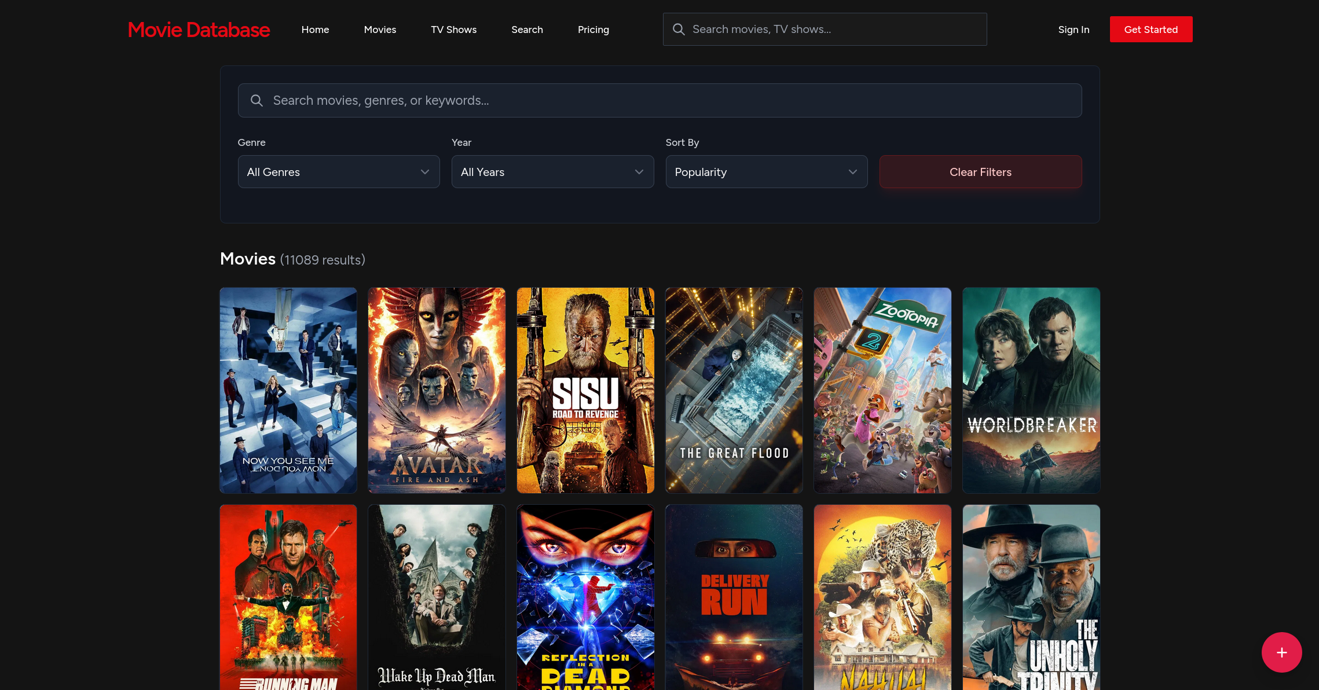This screenshot has height=690, width=1319.
Task: Click the Clear Filters button
Action: [980, 171]
